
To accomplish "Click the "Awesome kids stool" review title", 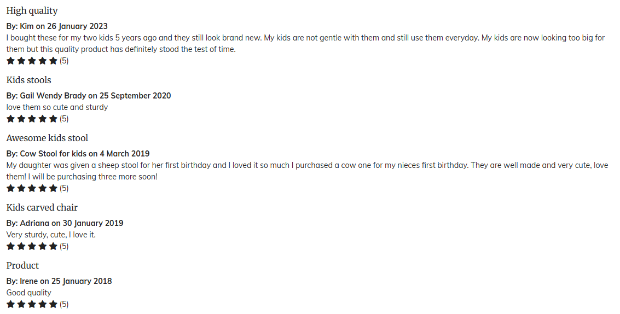I will coord(47,138).
